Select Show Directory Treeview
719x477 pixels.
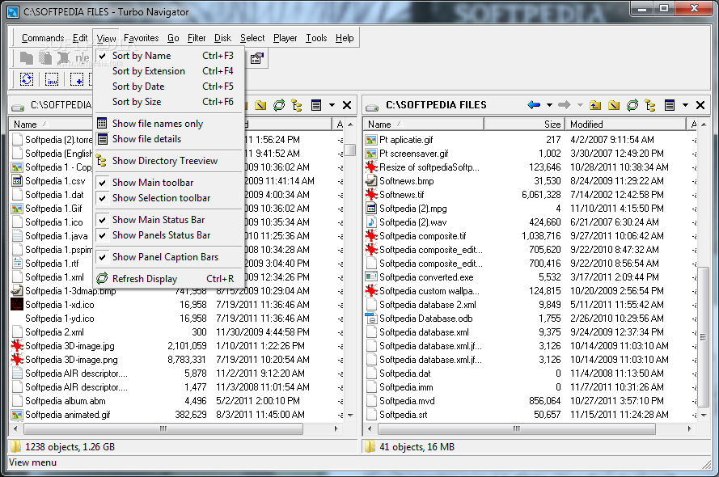(169, 161)
